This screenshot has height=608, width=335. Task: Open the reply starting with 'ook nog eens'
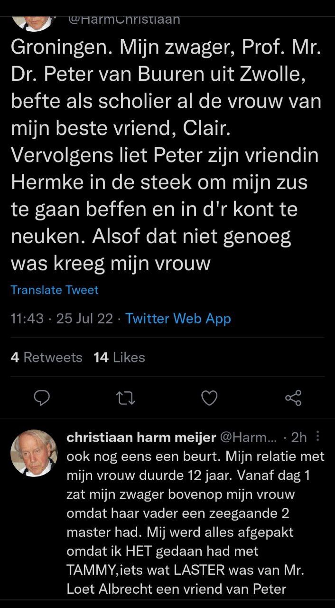[195, 522]
